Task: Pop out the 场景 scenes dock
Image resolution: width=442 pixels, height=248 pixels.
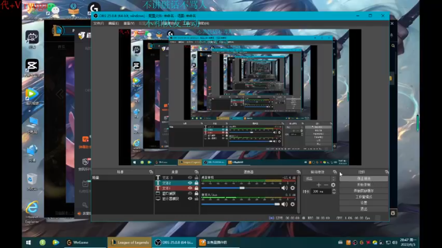Action: point(151,172)
